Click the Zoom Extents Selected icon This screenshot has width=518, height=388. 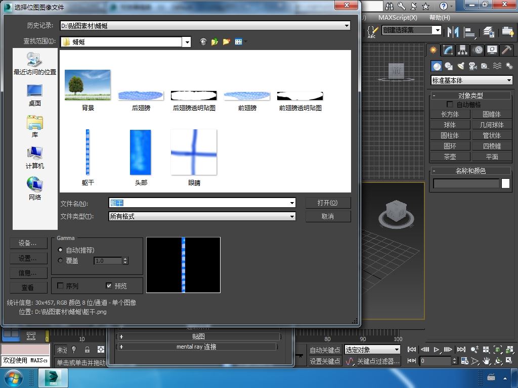coord(498,350)
